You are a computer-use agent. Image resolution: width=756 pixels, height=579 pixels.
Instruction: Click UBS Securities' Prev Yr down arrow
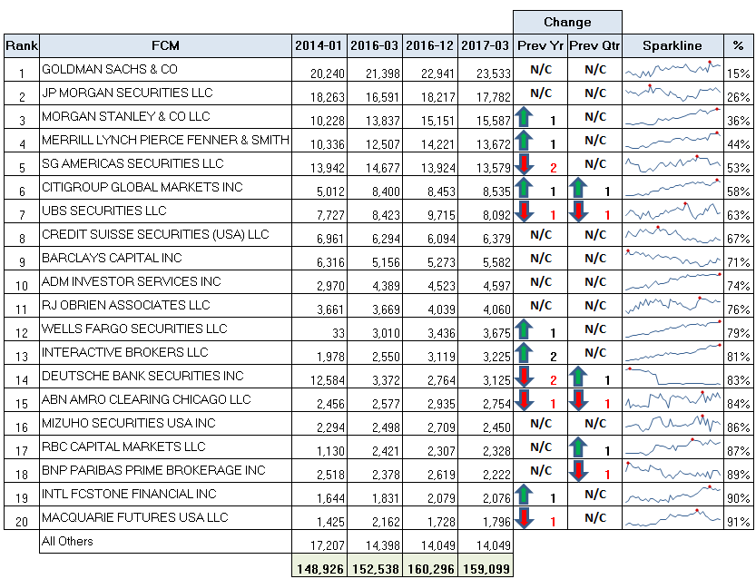coord(524,211)
